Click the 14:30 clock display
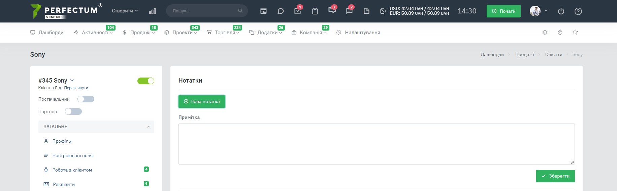Viewport: 617px width, 191px height. pyautogui.click(x=467, y=11)
